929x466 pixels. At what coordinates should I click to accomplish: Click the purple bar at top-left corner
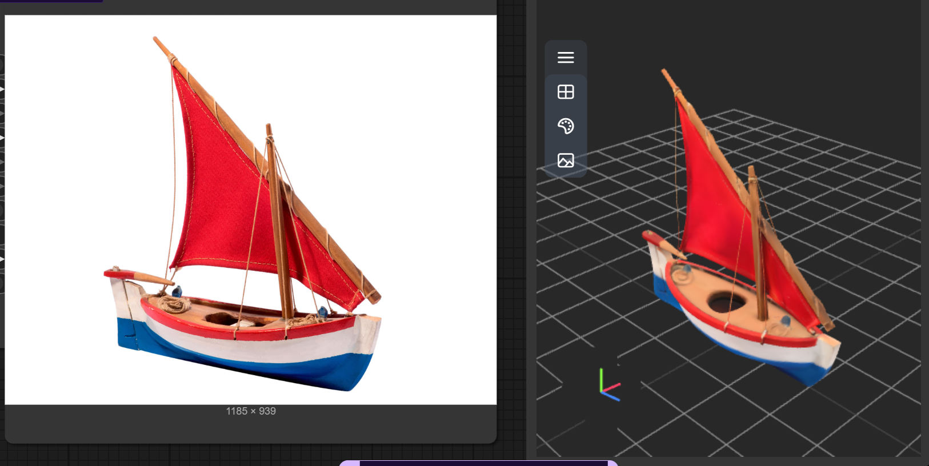click(x=51, y=1)
